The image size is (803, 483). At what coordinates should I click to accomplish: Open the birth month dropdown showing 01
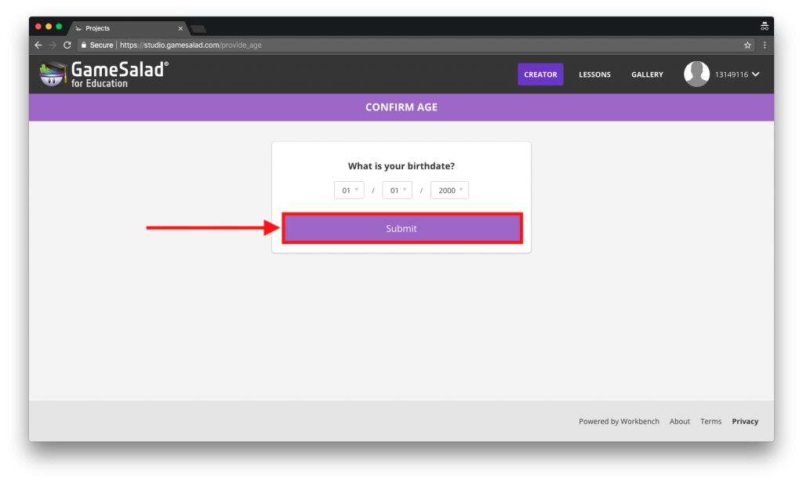[x=349, y=190]
